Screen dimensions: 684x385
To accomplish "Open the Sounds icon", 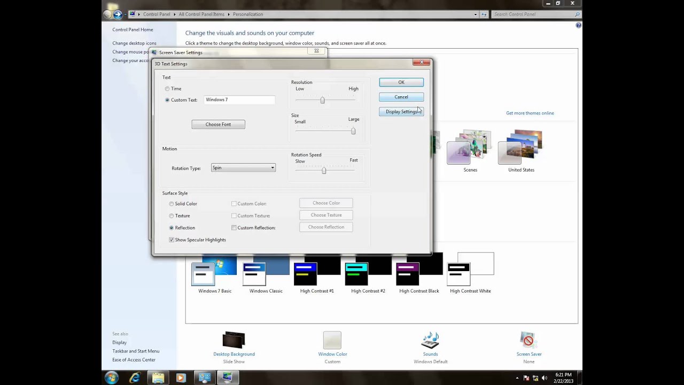I will click(x=430, y=341).
